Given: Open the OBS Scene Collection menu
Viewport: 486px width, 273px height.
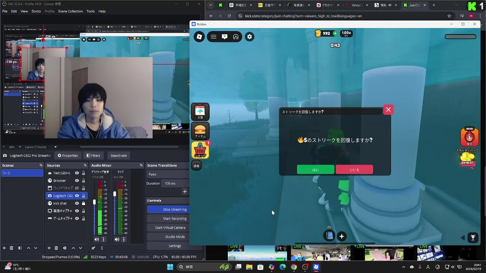Looking at the screenshot, I should coord(70,11).
